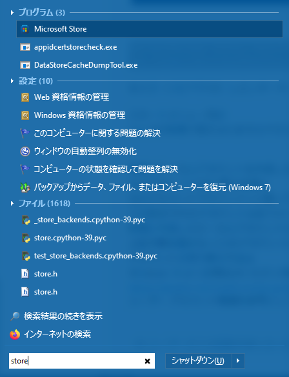Click Python icon of _store_backends.cpython-39.pyc
This screenshot has height=377, width=289.
point(26,220)
